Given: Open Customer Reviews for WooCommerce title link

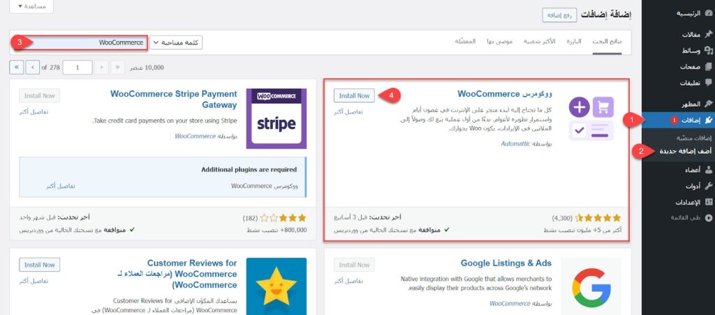Looking at the screenshot, I should (x=177, y=274).
